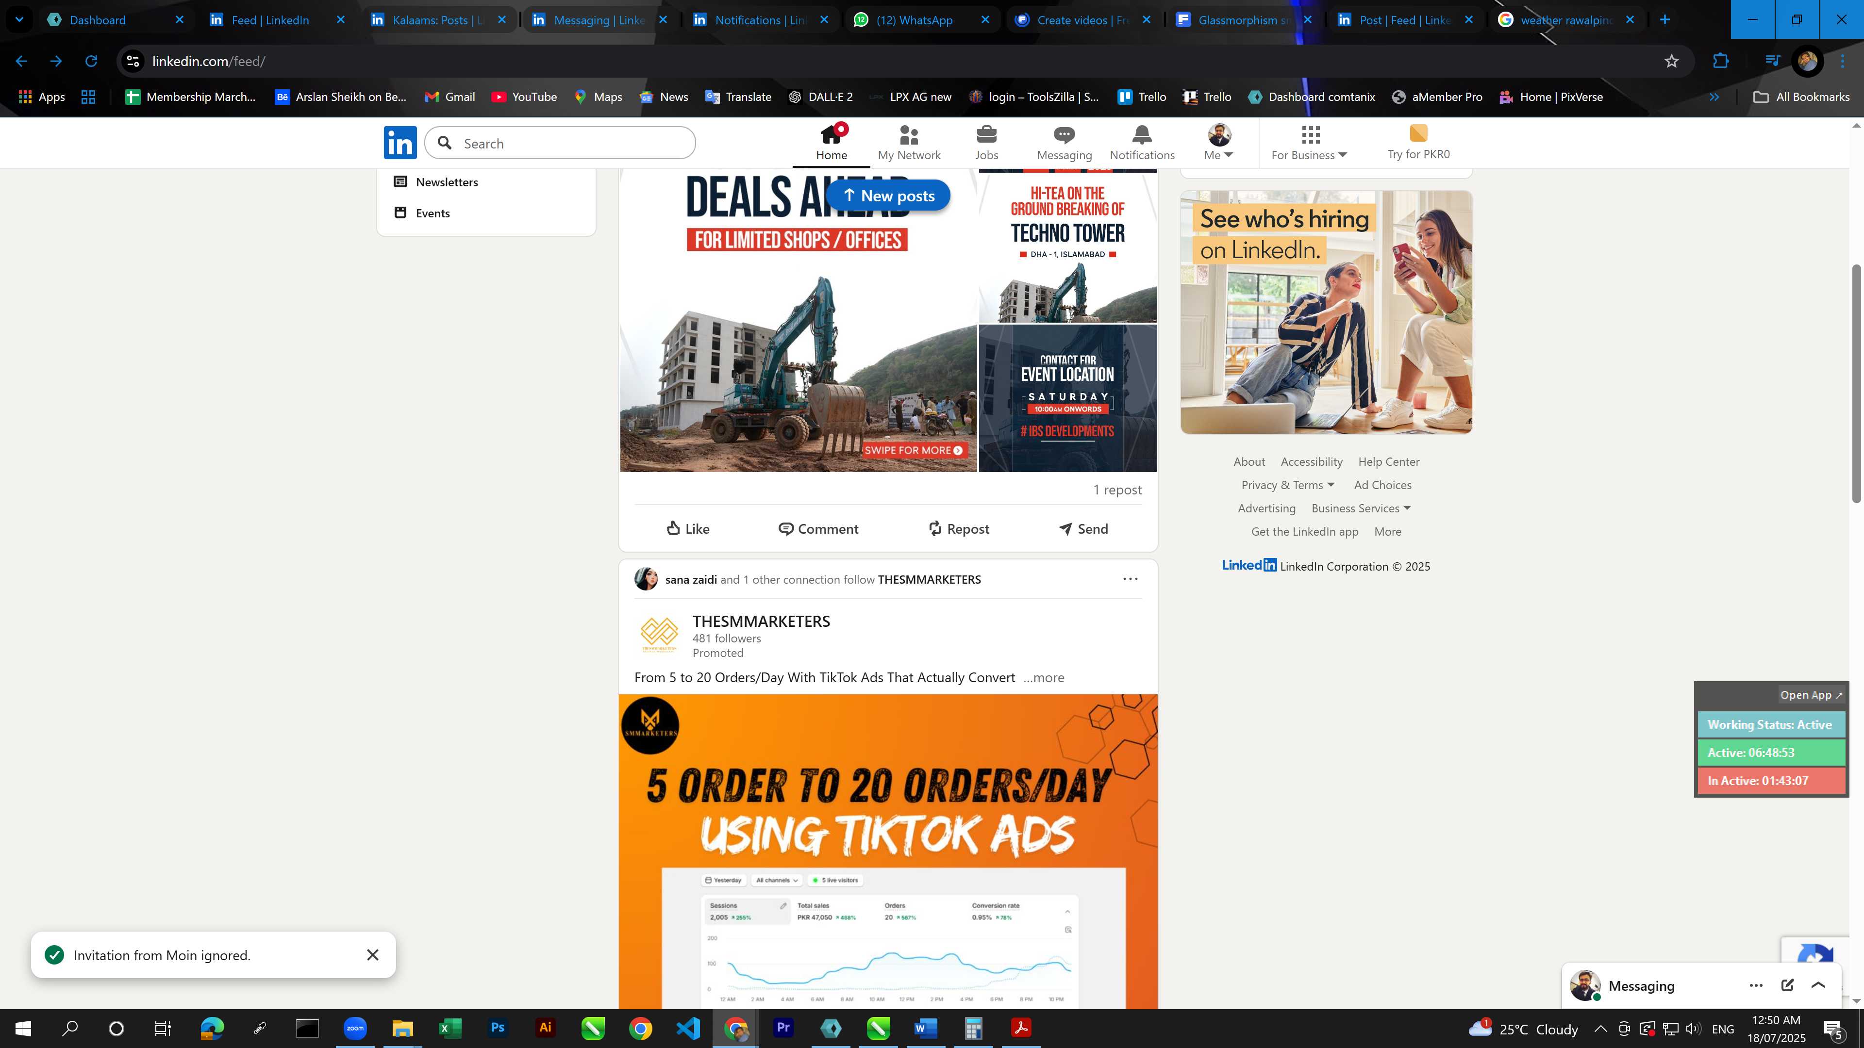Send the Techno Tower post
The image size is (1864, 1048).
tap(1082, 529)
